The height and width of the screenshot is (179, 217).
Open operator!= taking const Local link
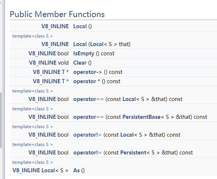coord(87,135)
